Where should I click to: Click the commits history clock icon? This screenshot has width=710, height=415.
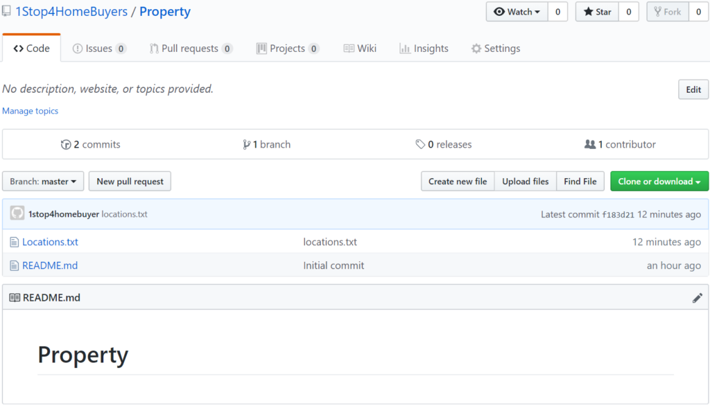tap(66, 144)
